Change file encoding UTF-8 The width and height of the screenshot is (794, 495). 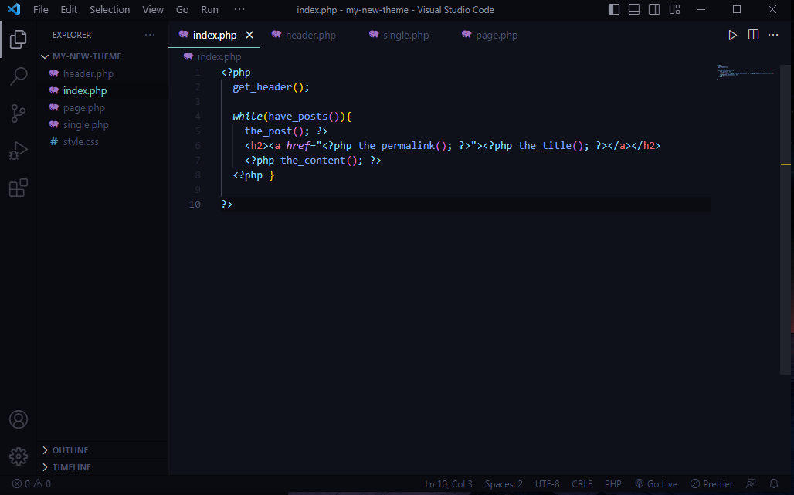click(x=548, y=484)
